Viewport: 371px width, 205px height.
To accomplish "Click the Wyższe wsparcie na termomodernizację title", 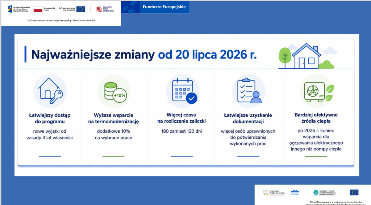I will tap(113, 118).
